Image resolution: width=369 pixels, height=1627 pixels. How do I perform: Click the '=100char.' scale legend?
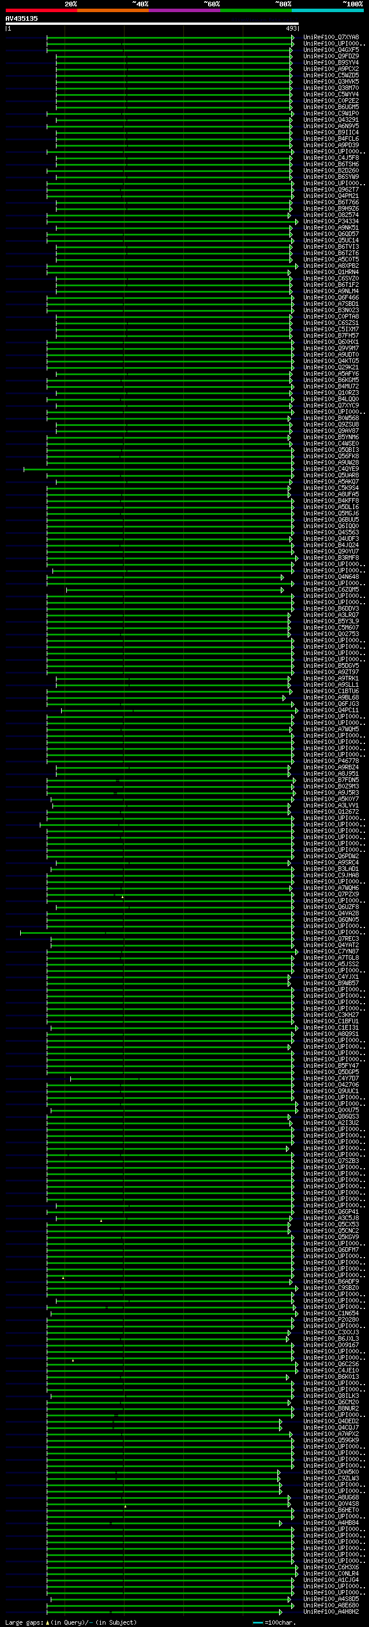click(274, 1622)
